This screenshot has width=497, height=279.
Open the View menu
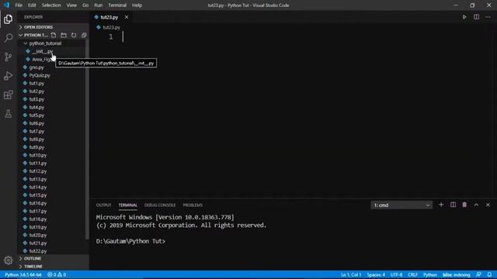click(x=71, y=5)
